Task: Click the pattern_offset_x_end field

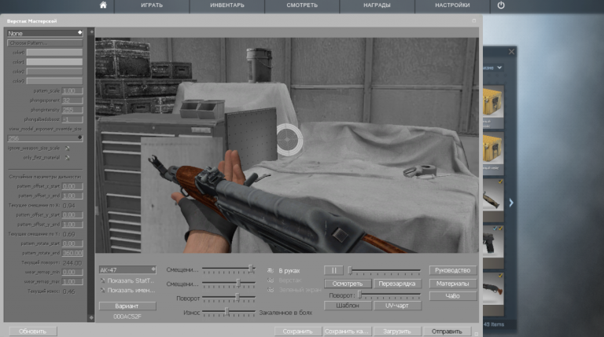Action: tap(72, 196)
